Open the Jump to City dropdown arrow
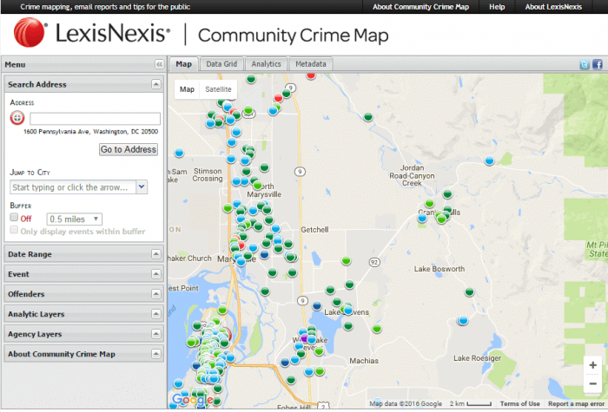 pyautogui.click(x=142, y=187)
